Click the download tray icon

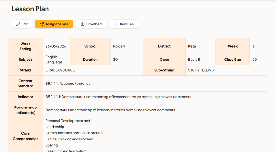coord(82,24)
